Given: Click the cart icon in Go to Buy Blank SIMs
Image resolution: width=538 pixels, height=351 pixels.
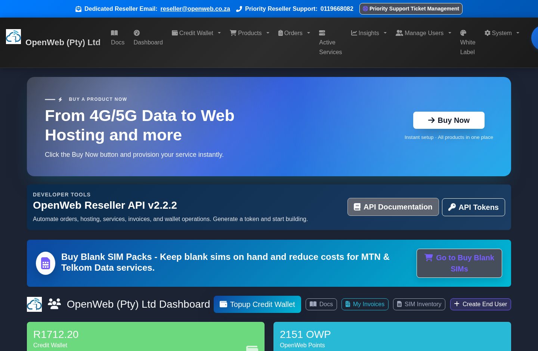Looking at the screenshot, I should coord(429,257).
